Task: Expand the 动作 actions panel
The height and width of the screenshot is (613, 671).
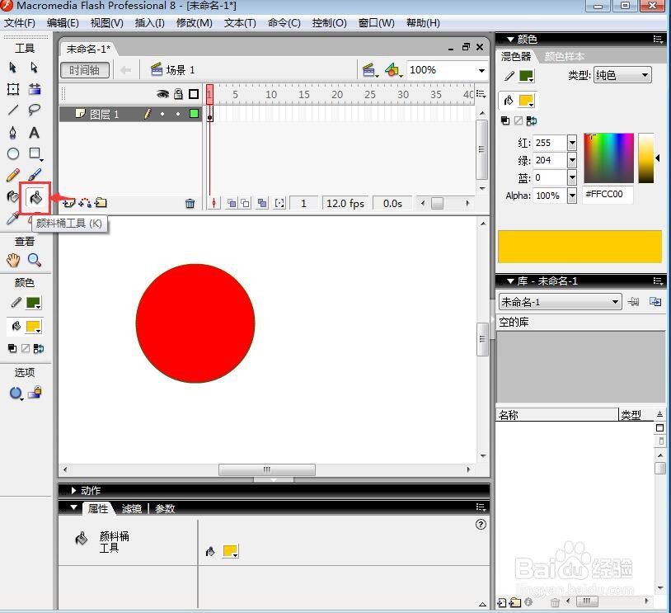Action: [73, 491]
